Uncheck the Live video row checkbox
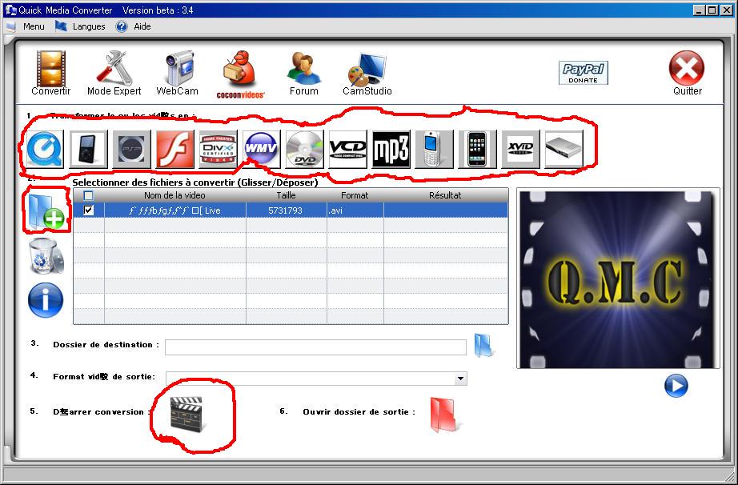 point(88,210)
